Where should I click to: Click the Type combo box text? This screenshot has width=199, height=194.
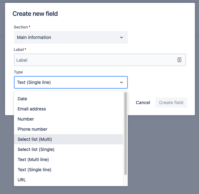point(34,82)
